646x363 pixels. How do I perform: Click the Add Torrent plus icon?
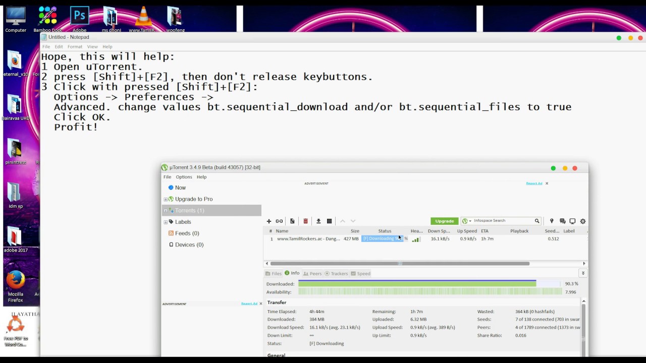point(269,221)
